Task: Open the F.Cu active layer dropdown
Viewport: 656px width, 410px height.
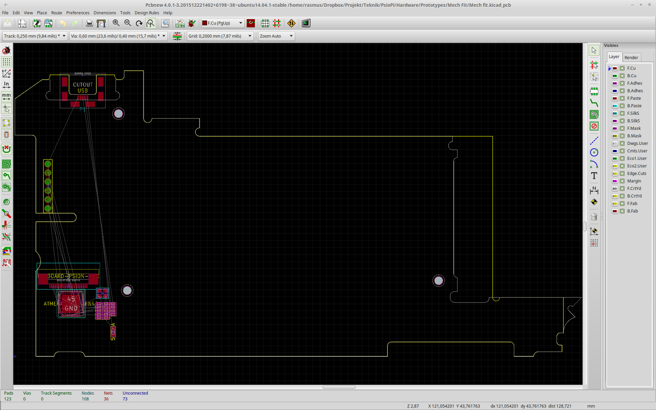Action: click(x=223, y=23)
